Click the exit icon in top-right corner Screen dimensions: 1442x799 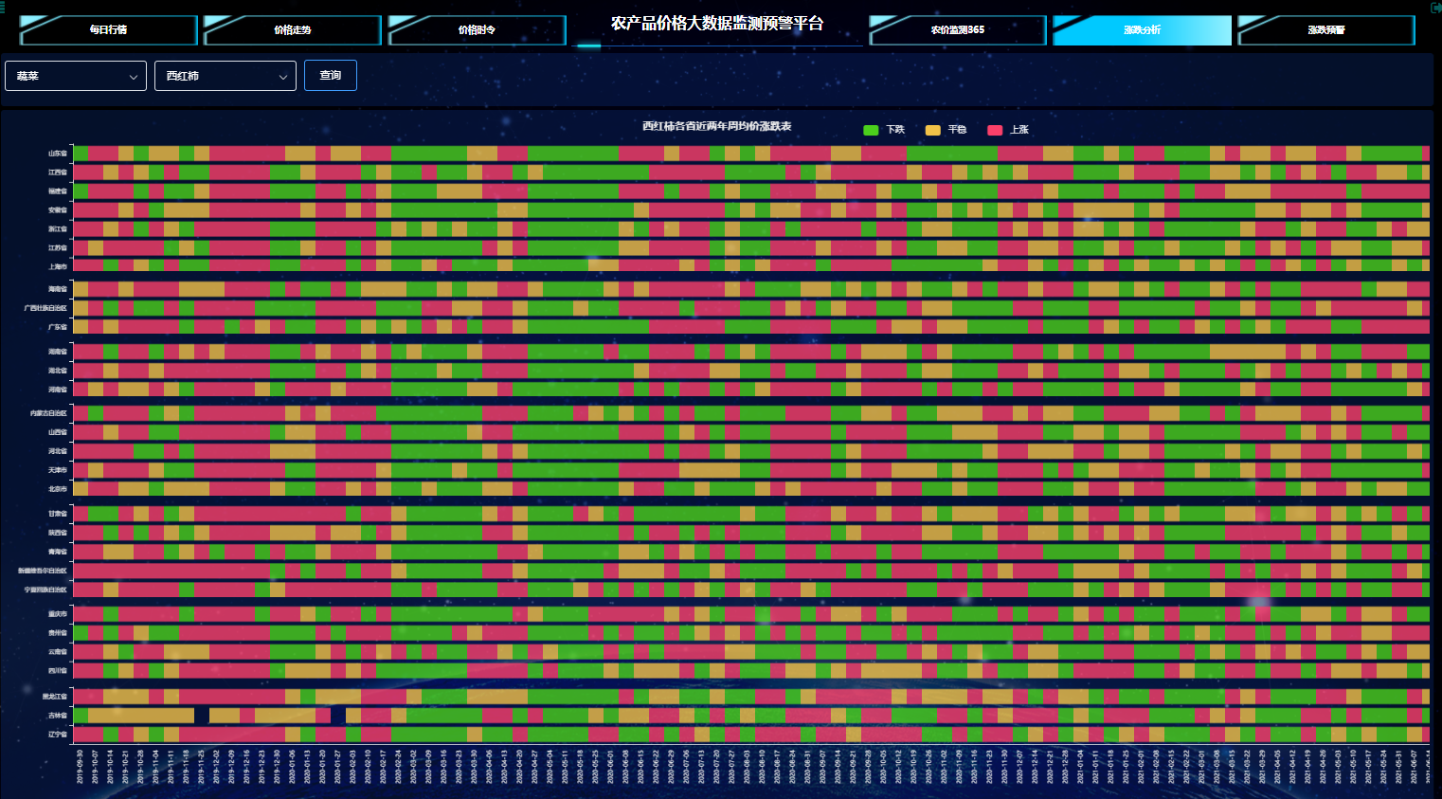1435,8
